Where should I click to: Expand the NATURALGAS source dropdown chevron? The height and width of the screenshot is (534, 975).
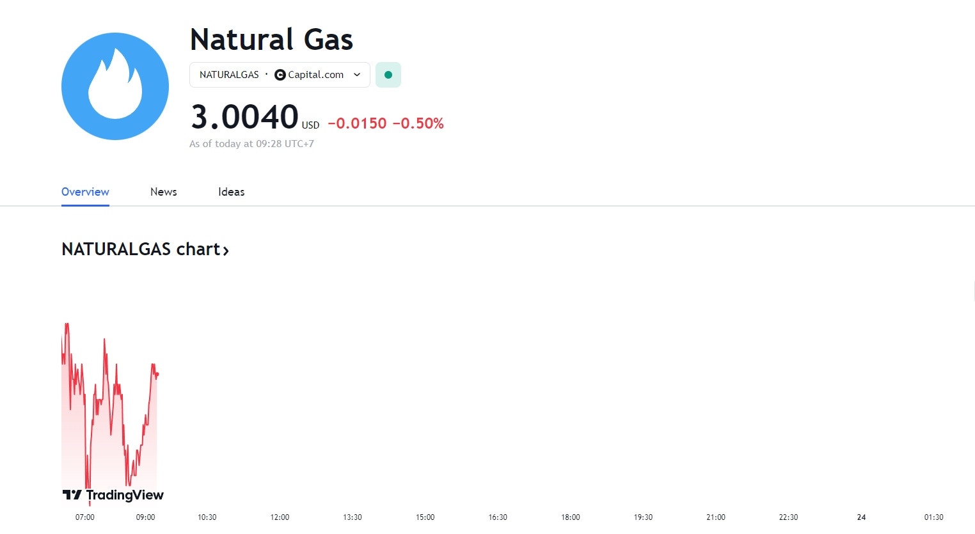(x=357, y=75)
